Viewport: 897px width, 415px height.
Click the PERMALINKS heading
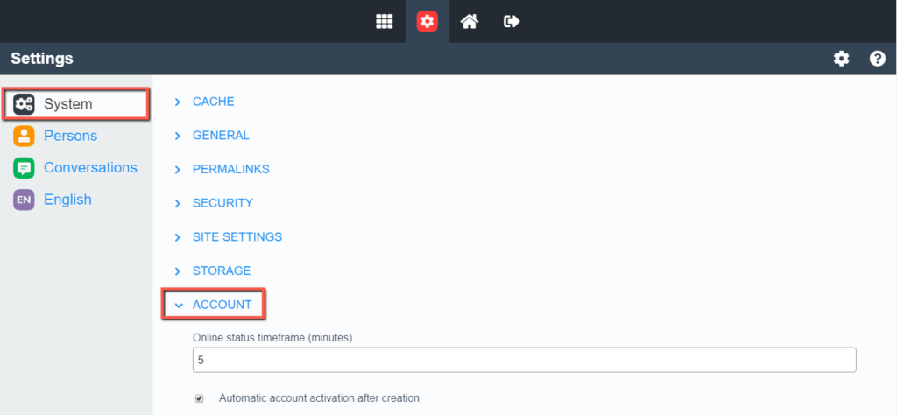coord(231,169)
